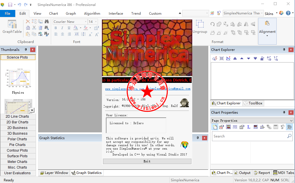Switch to the Layer Window tab
295x183 pixels.
click(x=54, y=173)
